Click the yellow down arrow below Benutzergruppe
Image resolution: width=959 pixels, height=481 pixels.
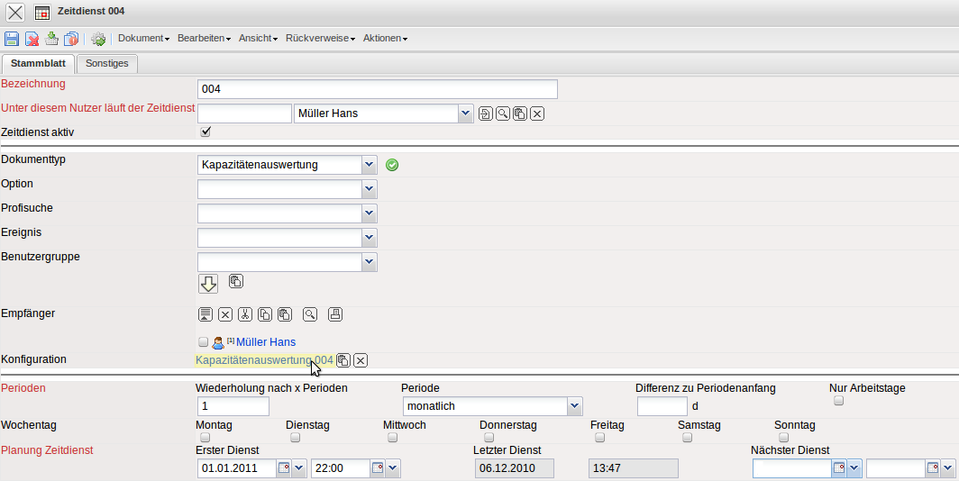(x=208, y=284)
